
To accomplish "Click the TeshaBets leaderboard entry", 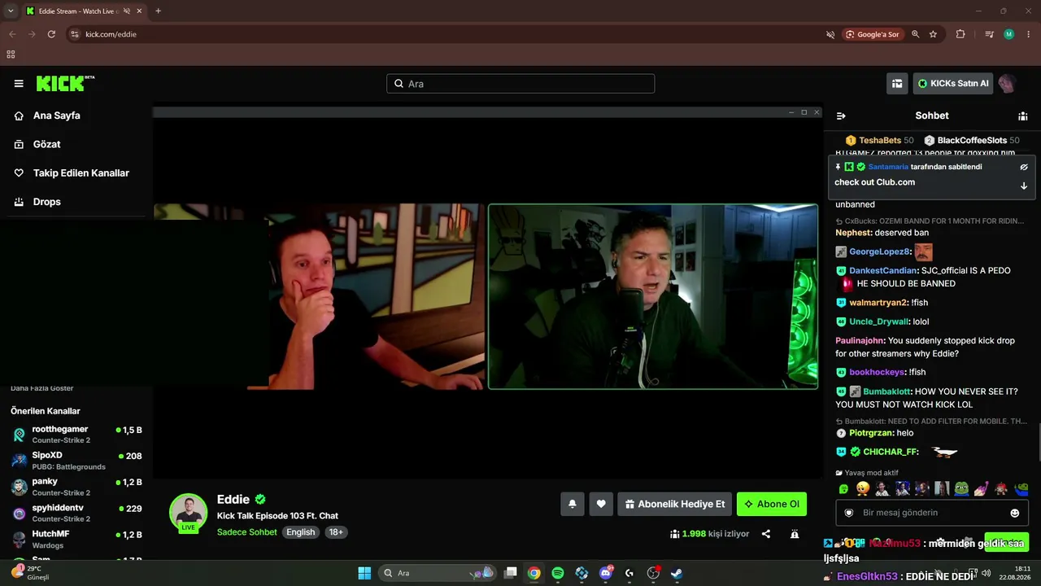I will pyautogui.click(x=880, y=141).
